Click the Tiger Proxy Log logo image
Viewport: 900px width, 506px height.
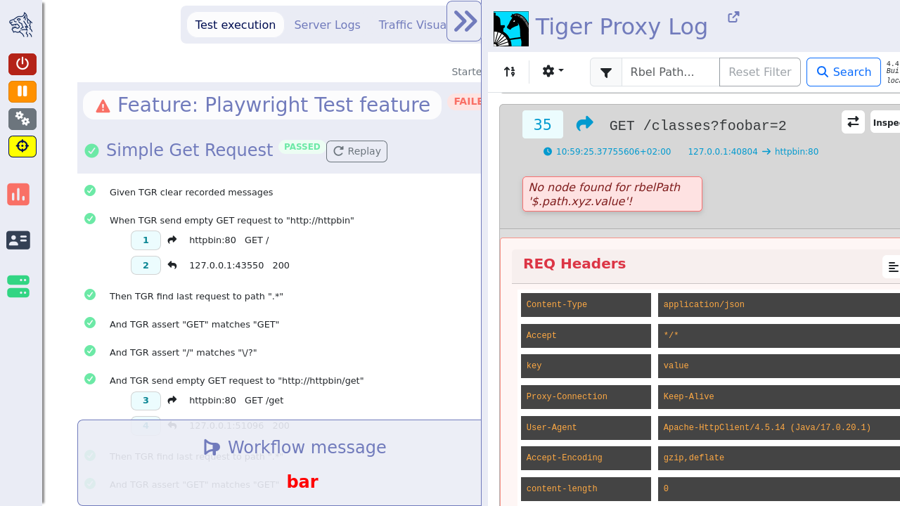coord(511,29)
